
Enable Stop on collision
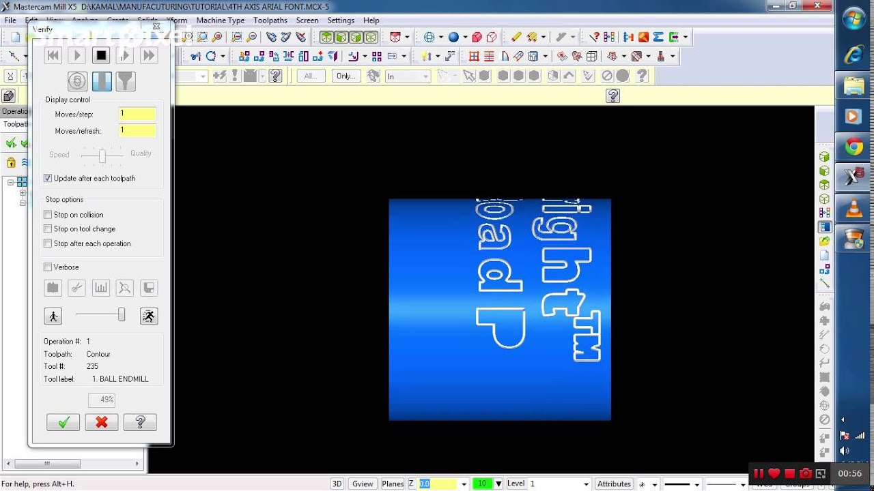(48, 215)
